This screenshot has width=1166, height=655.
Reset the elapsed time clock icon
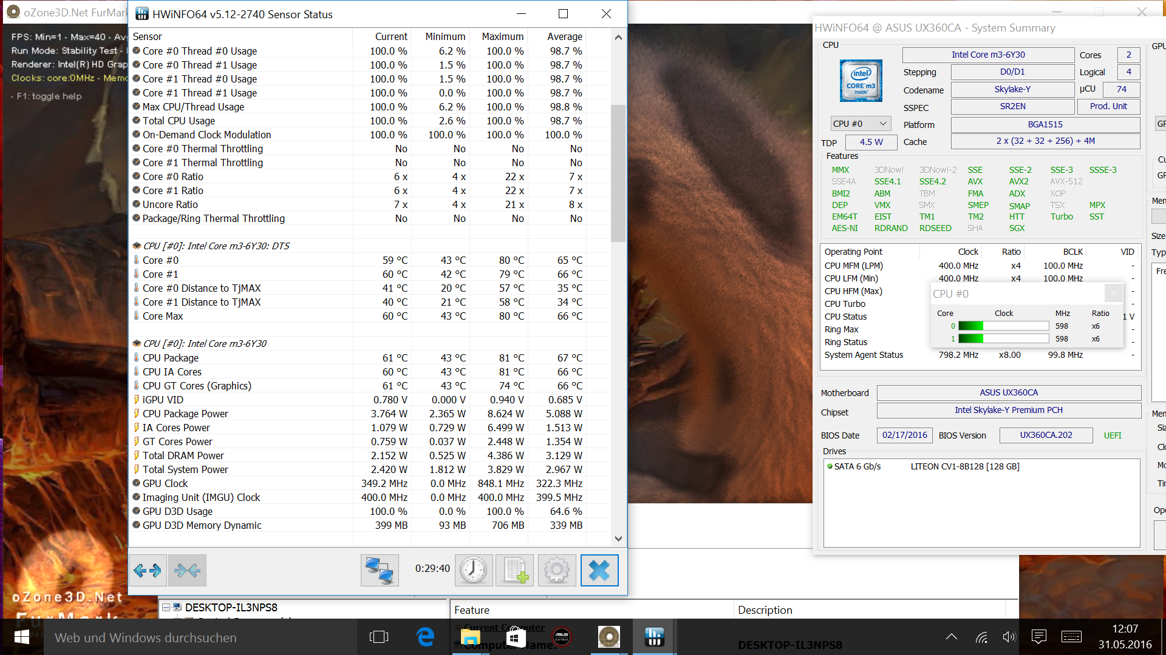click(x=473, y=570)
